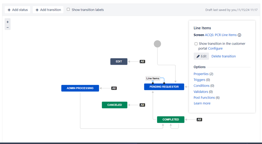Open the Configure link
This screenshot has width=262, height=144.
[215, 48]
